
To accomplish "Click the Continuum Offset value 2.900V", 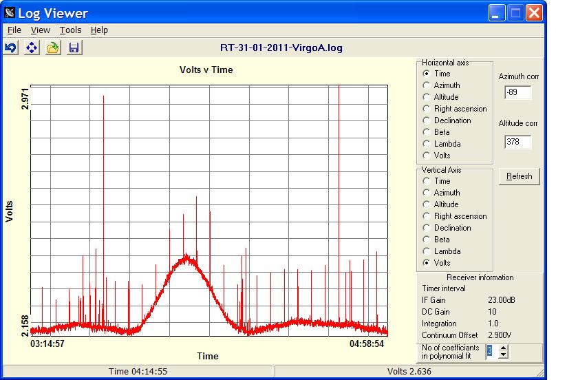I will (500, 335).
